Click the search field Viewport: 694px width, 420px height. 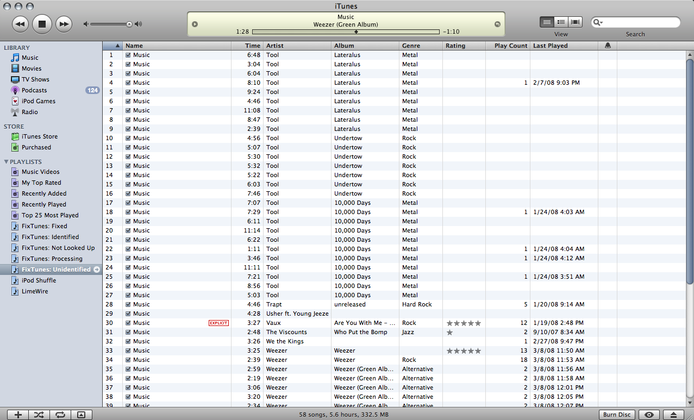(x=635, y=22)
